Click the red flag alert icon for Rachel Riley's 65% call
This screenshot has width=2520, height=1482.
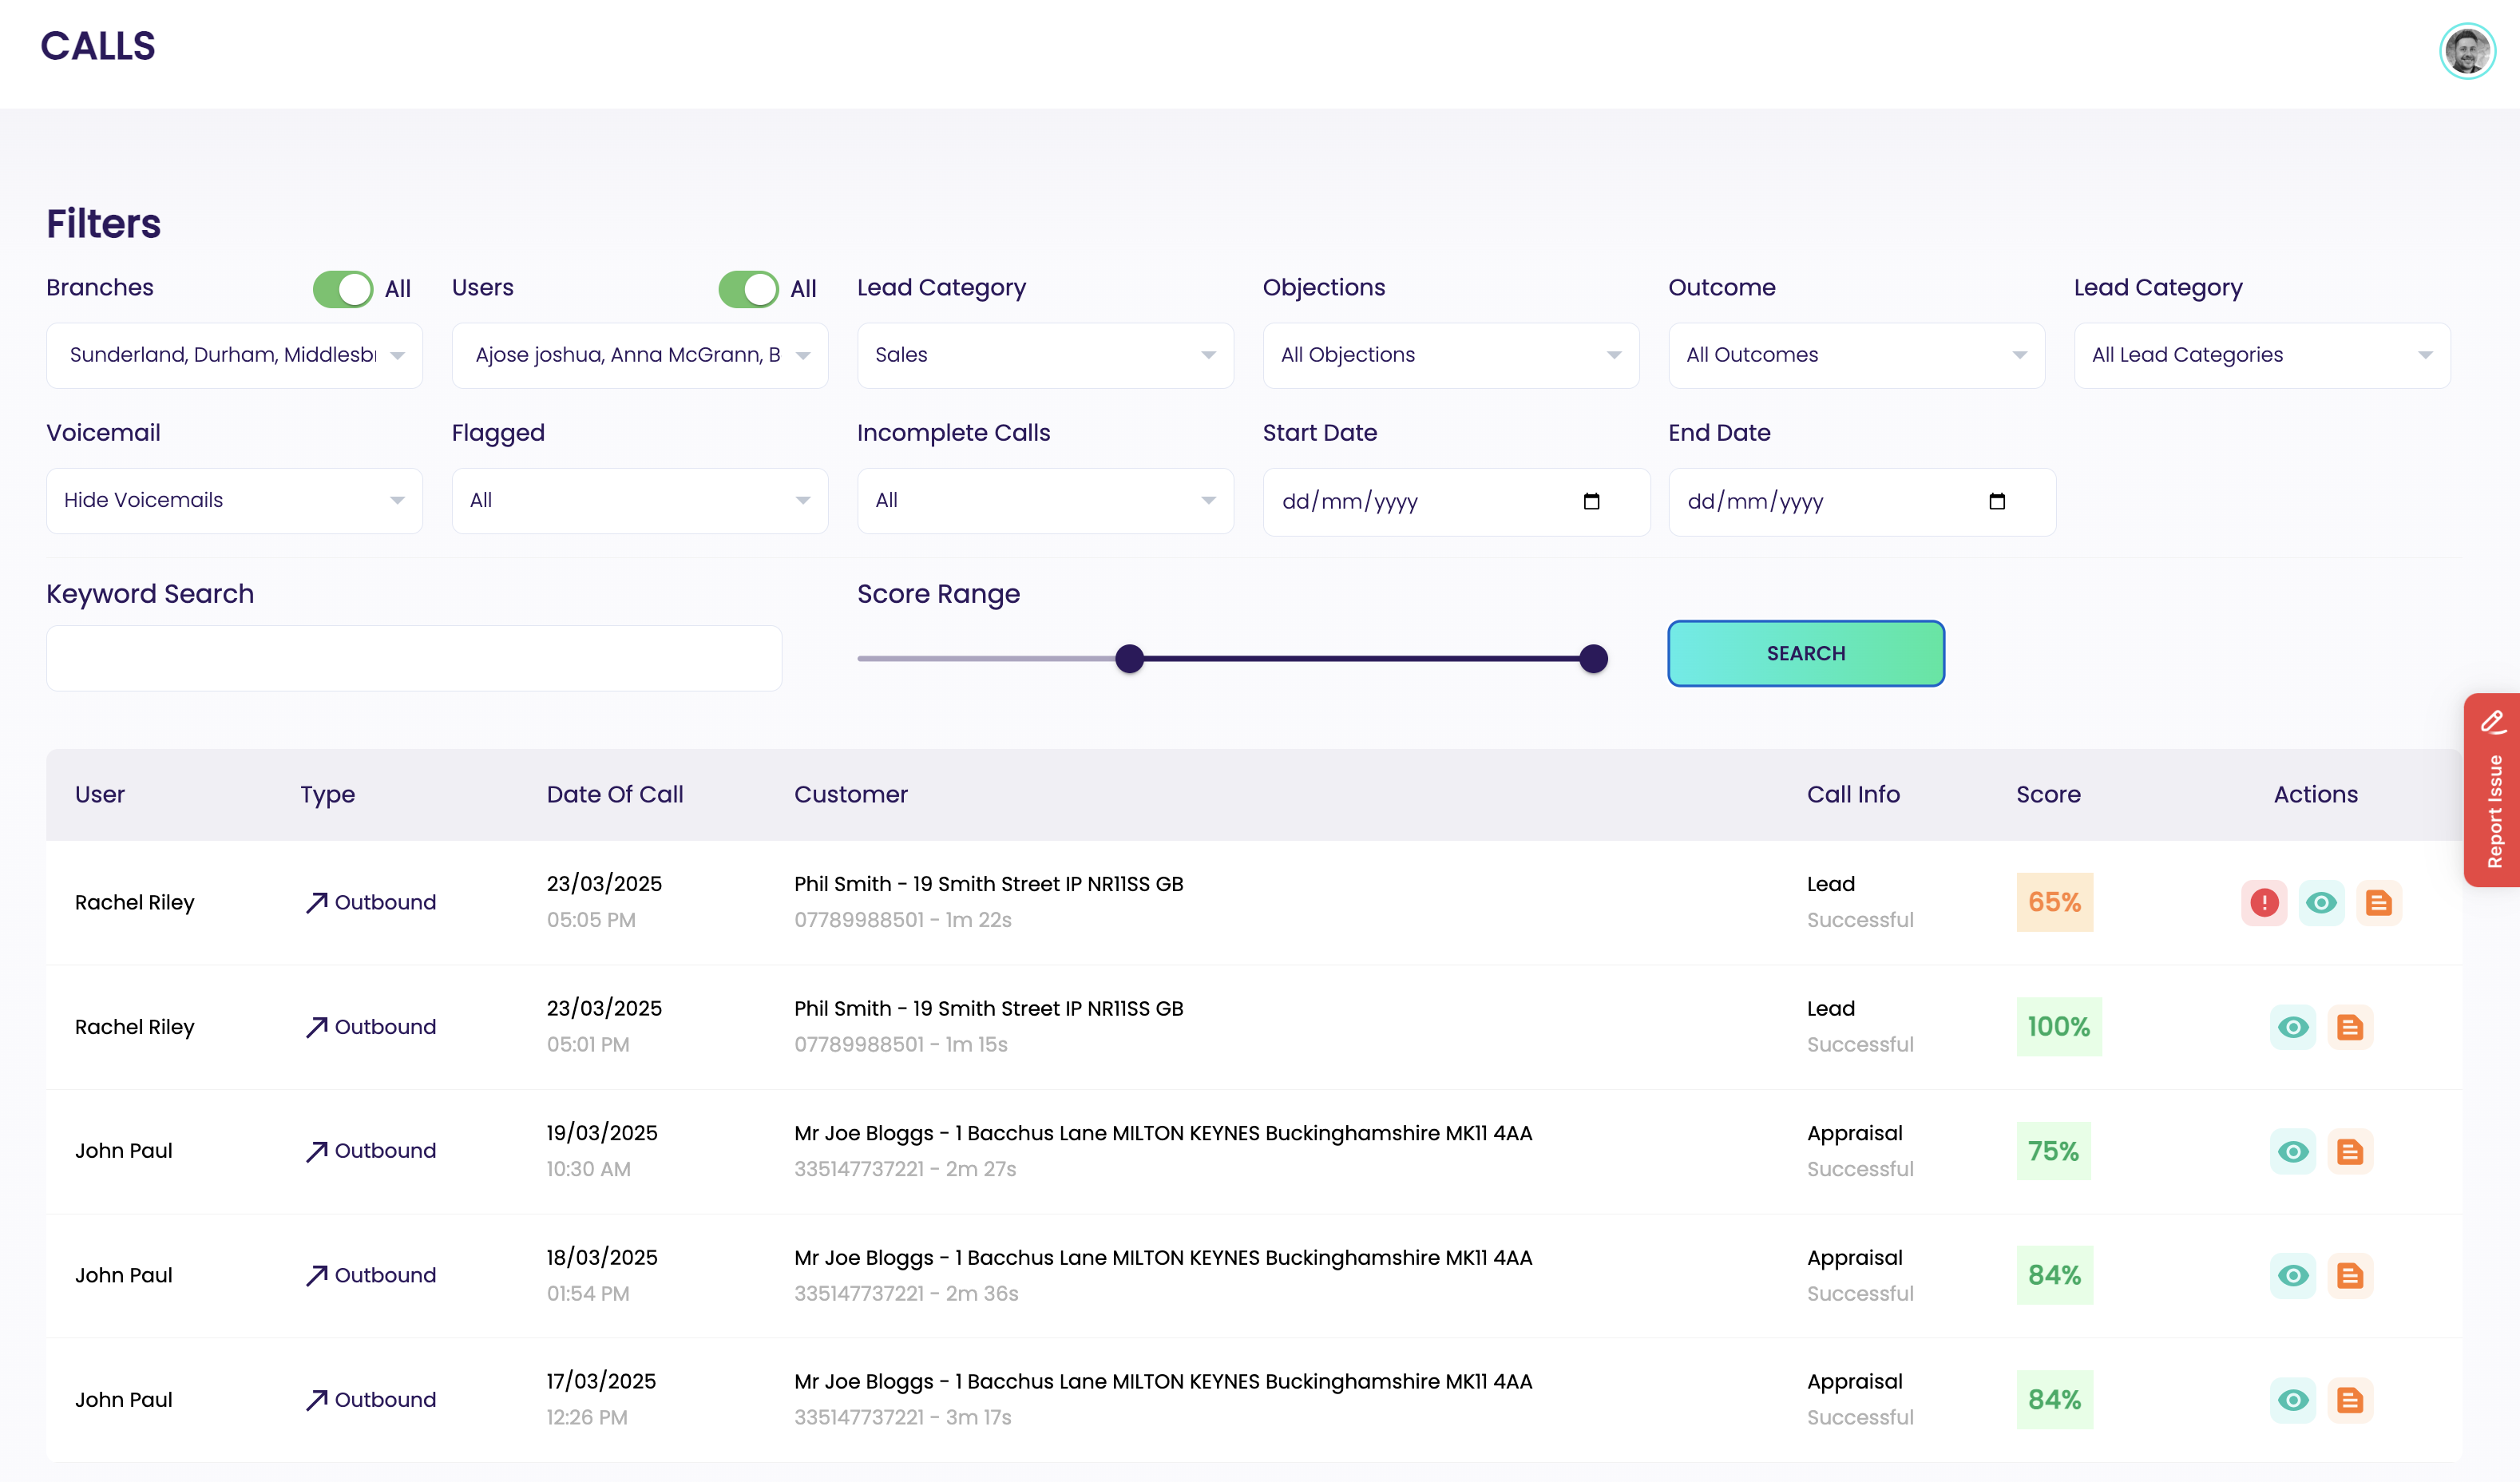click(2264, 903)
